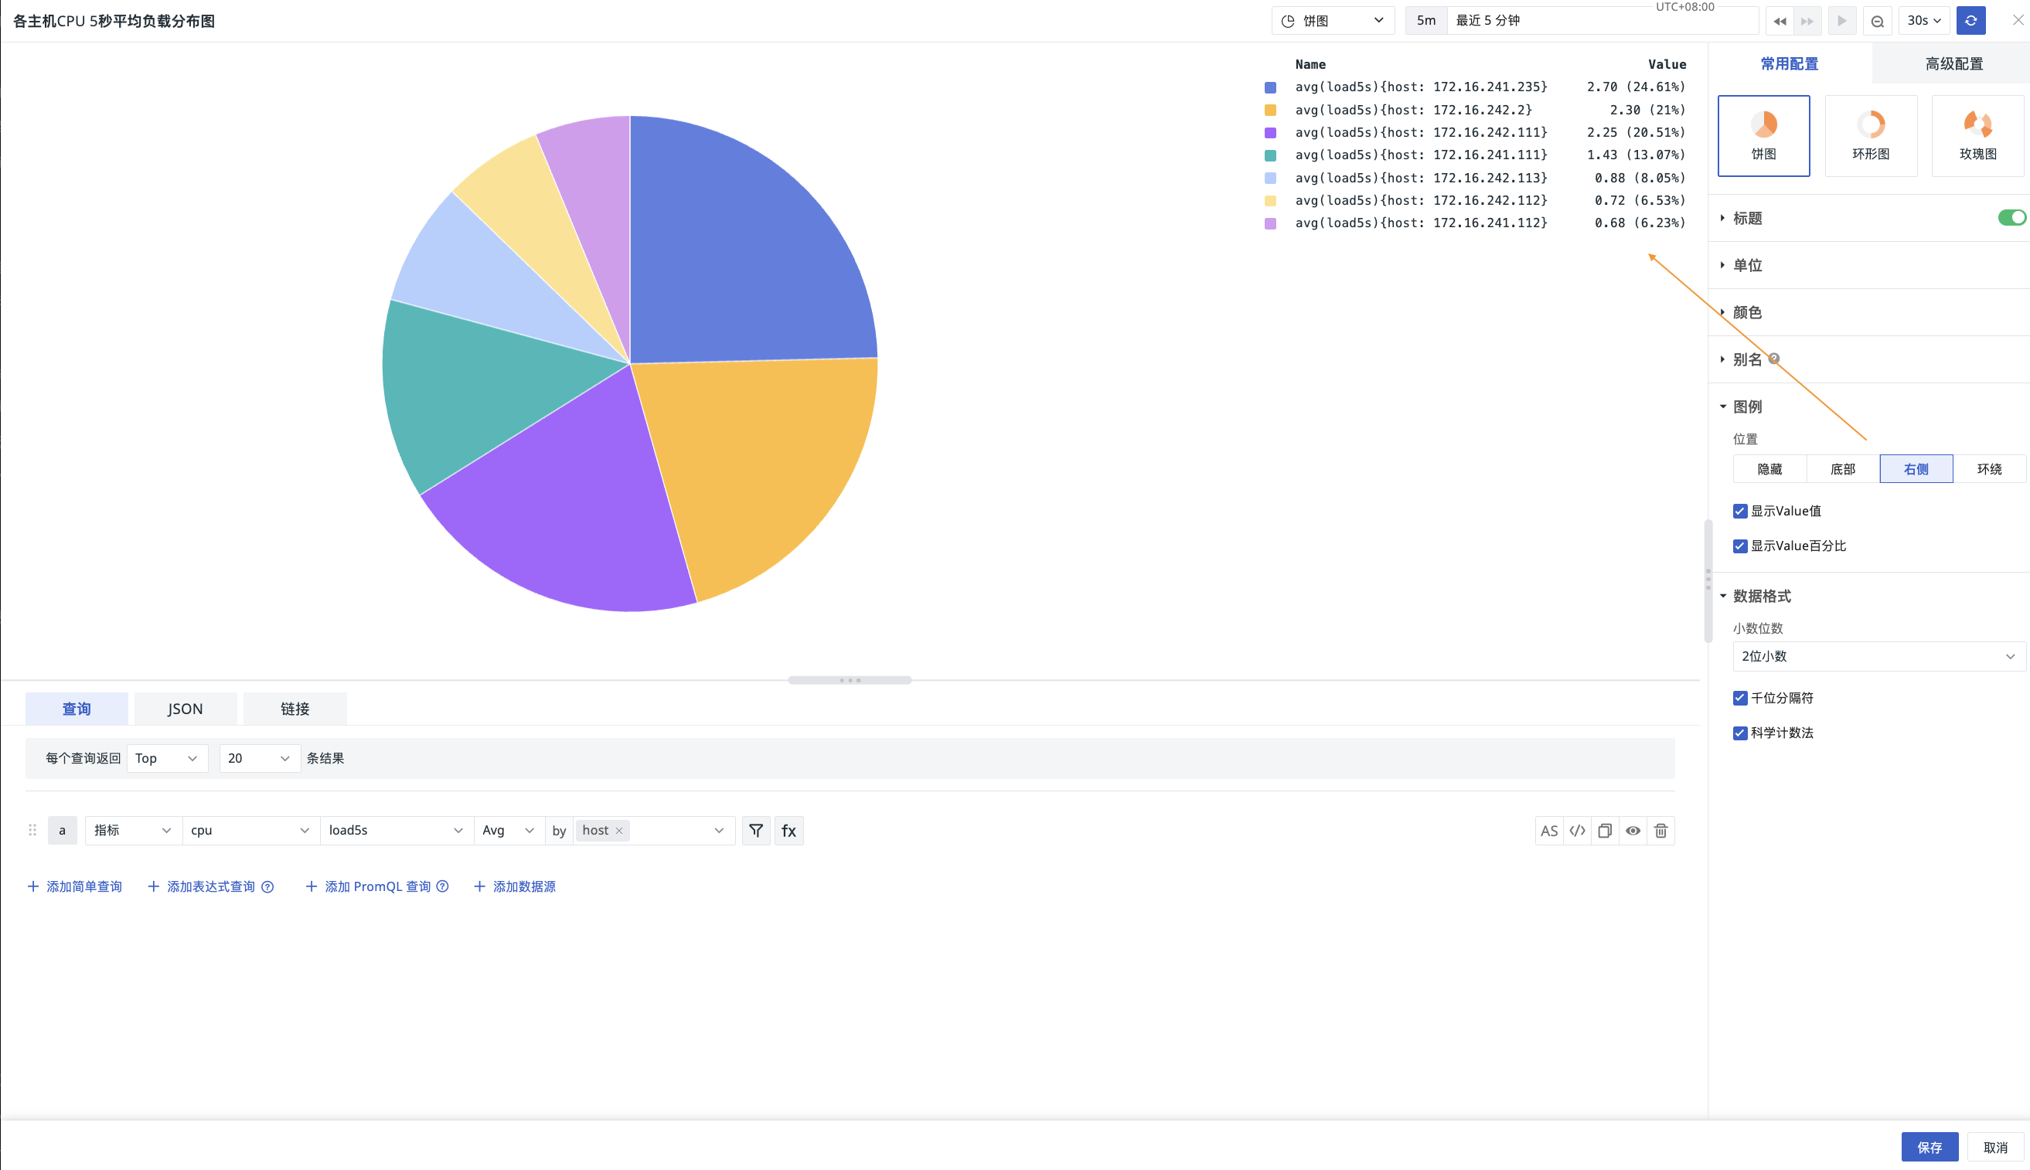Hide query a with the eye icon
Image resolution: width=2030 pixels, height=1170 pixels.
1632,831
